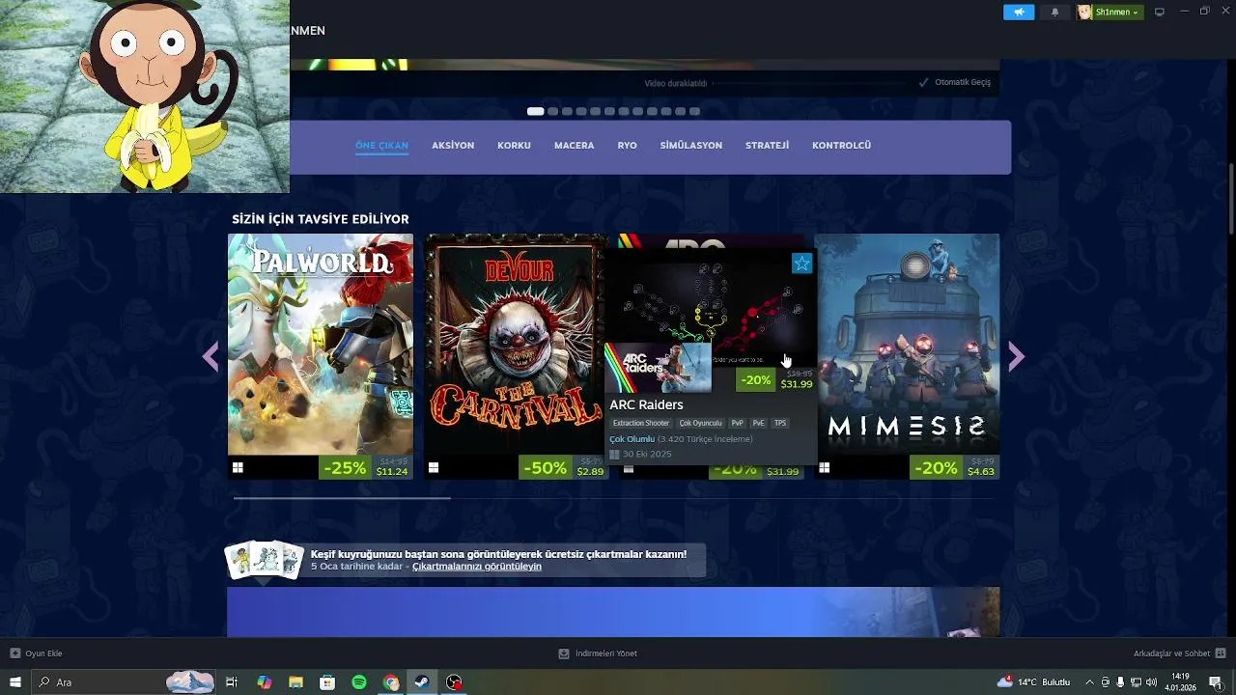
Task: Select the first carousel page dot
Action: [x=535, y=111]
